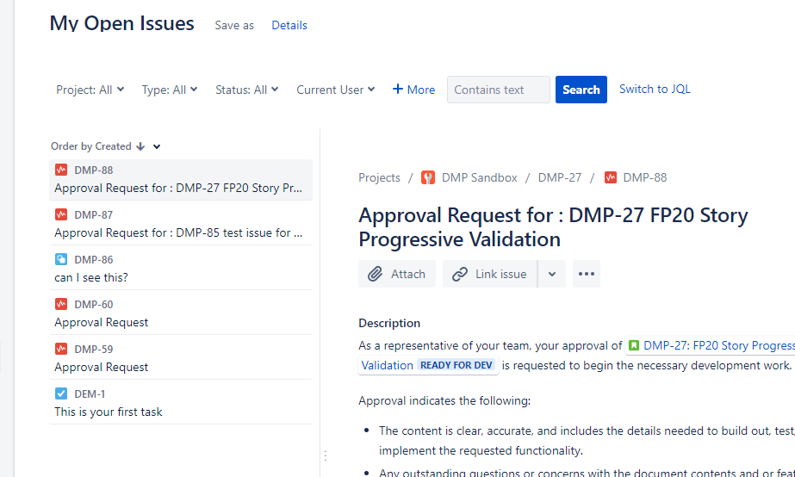
Task: Click the DMP Sandbox project avatar icon
Action: (428, 177)
